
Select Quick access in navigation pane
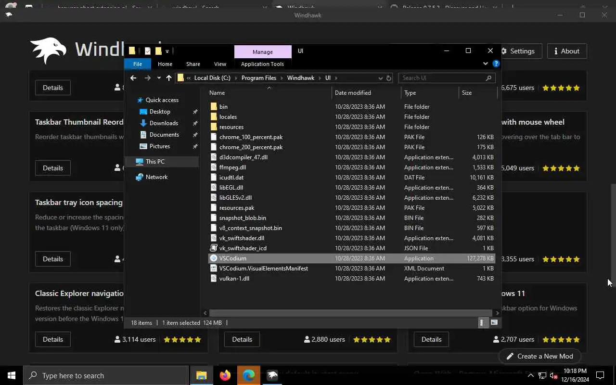pyautogui.click(x=162, y=100)
